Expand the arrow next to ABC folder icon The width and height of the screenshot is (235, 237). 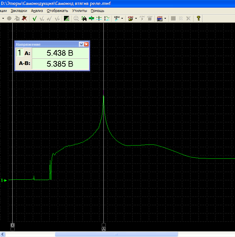136,19
